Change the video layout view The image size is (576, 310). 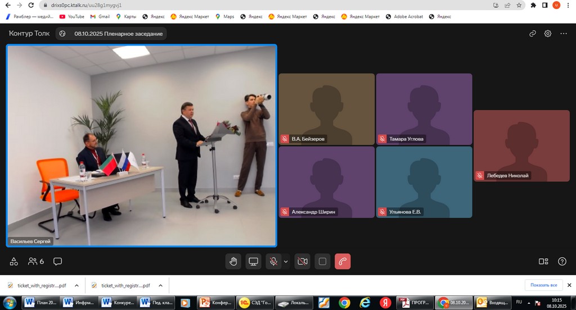[x=543, y=261]
